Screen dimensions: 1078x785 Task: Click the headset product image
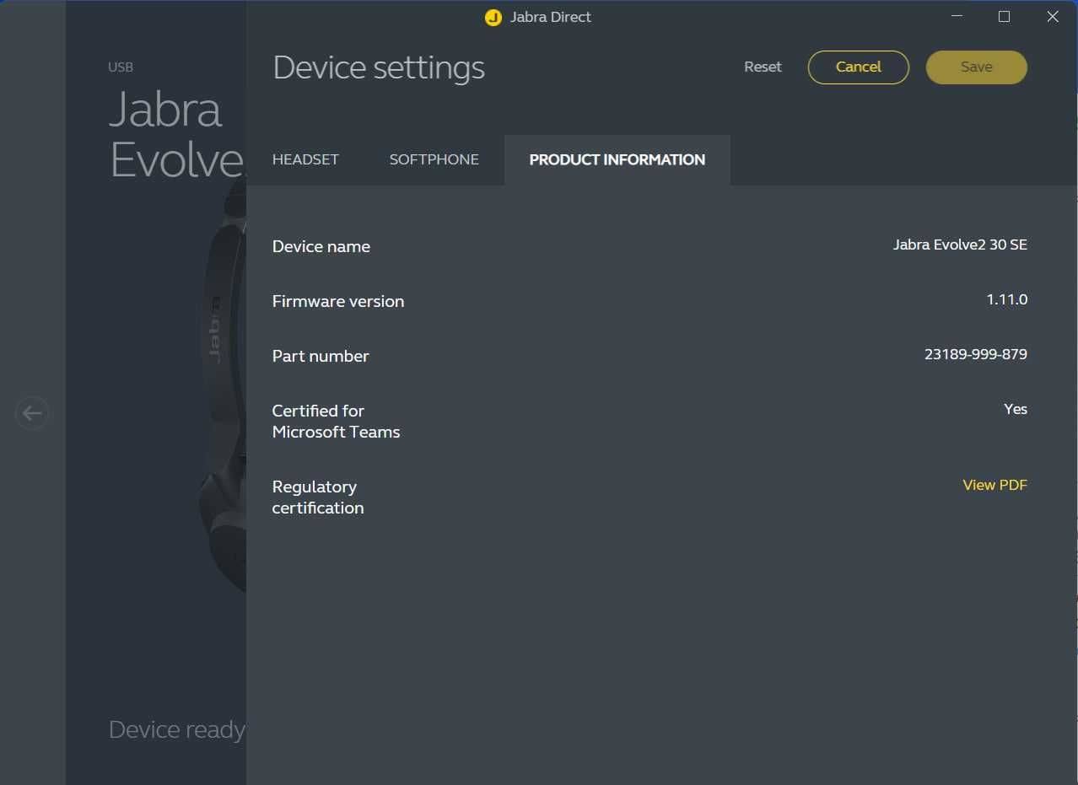223,388
